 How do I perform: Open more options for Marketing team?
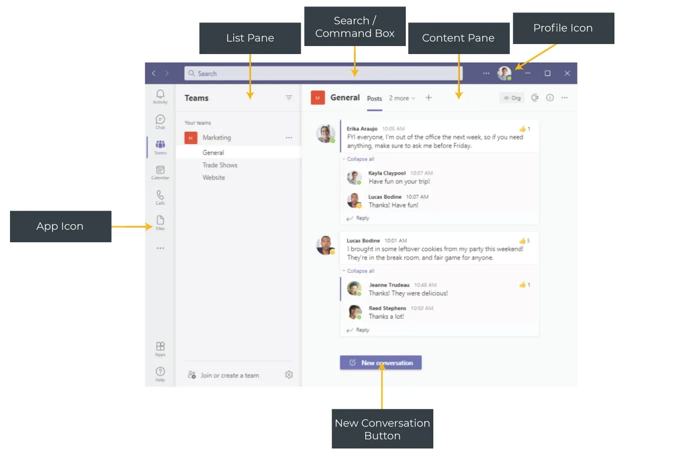tap(289, 138)
